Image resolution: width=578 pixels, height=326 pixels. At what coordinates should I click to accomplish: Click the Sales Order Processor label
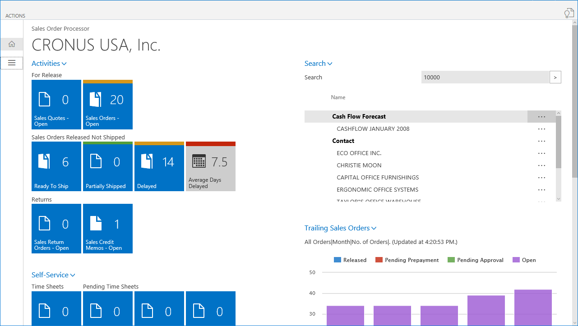[60, 29]
